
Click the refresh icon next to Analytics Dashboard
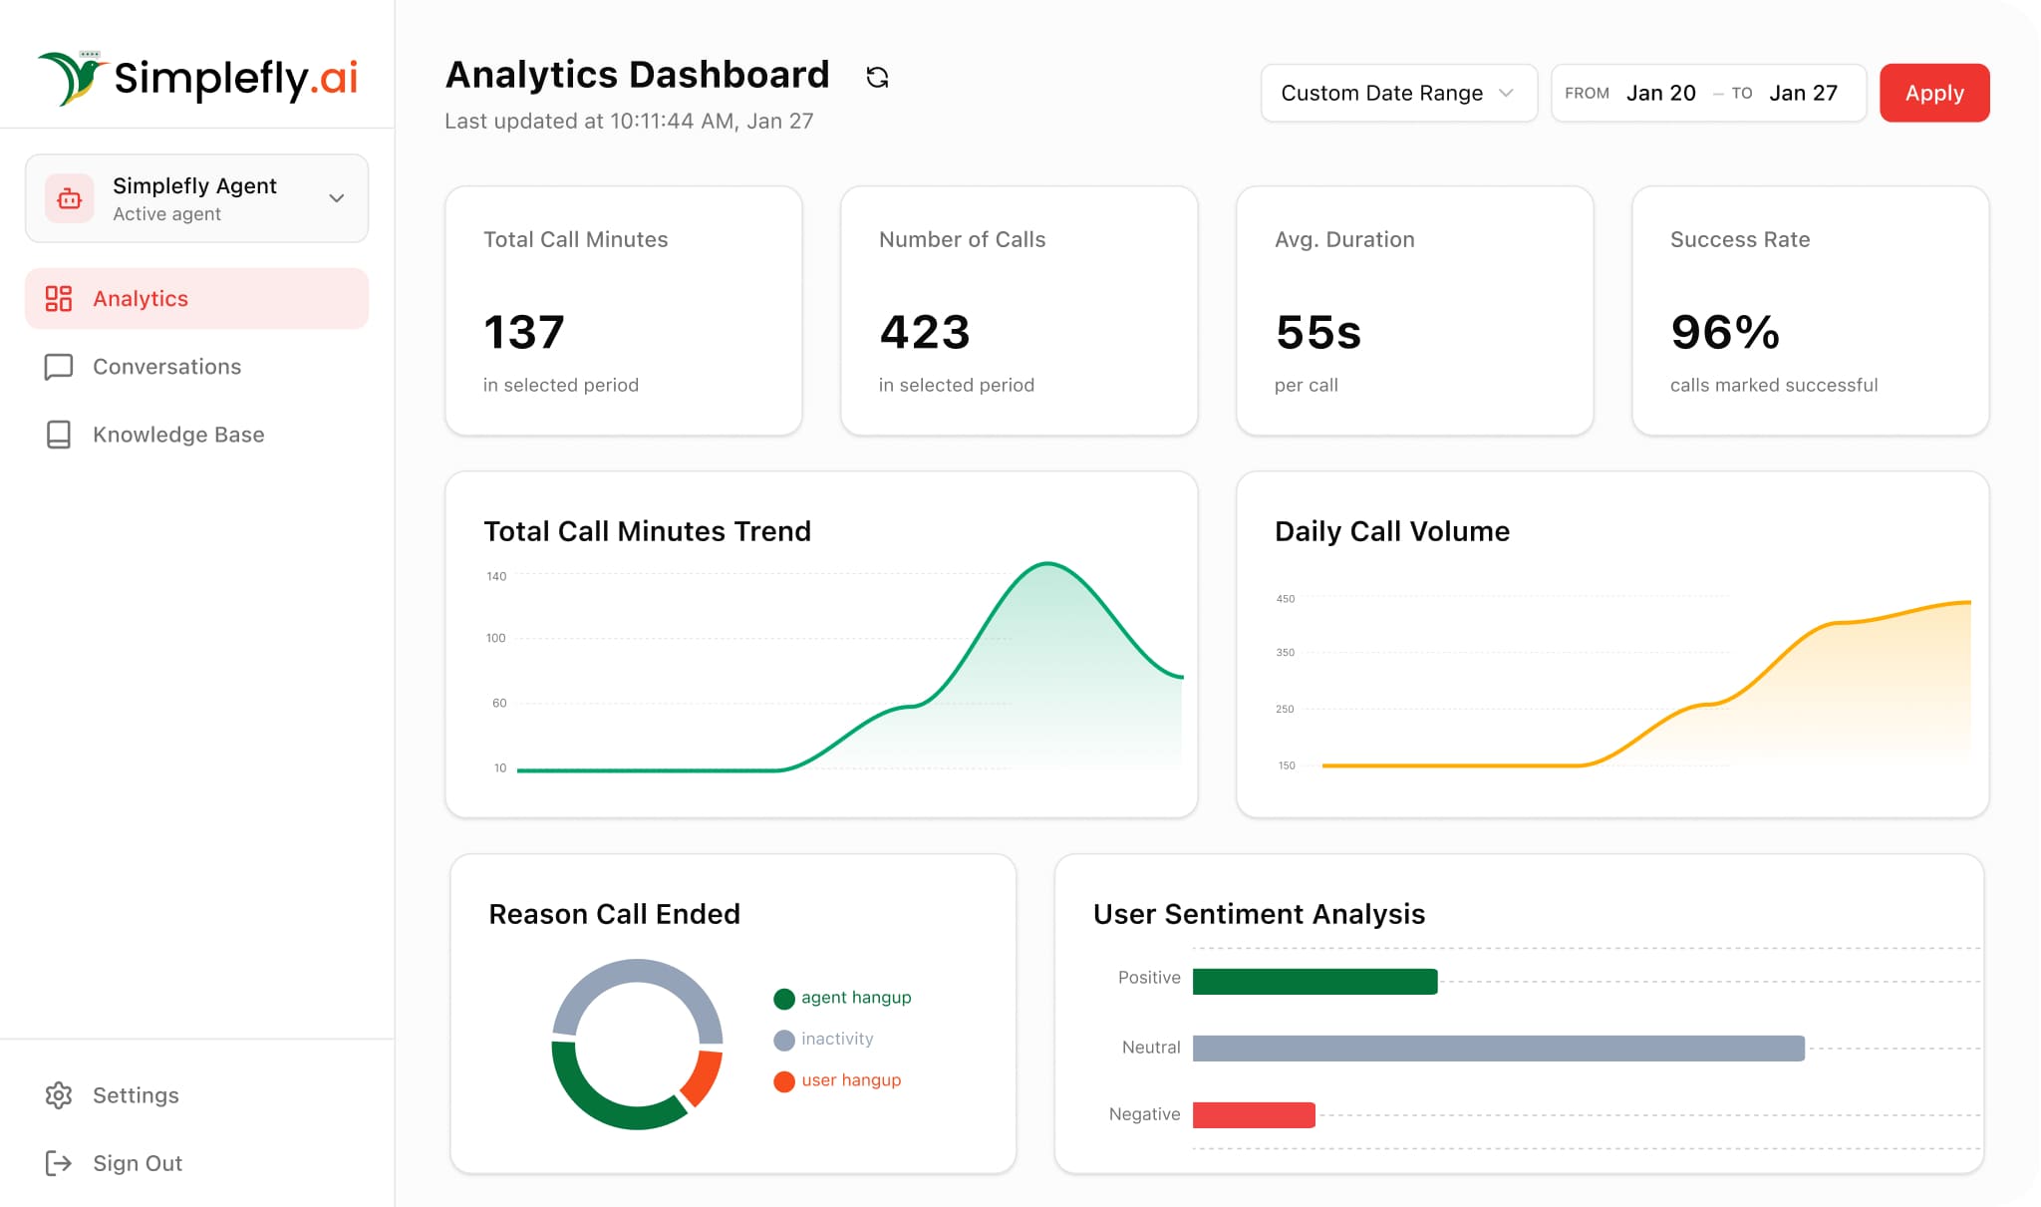tap(877, 76)
